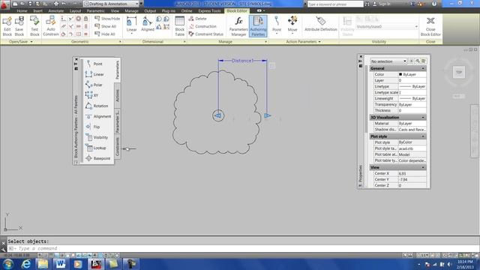
Task: Click Hide All constraints
Action: (x=105, y=34)
